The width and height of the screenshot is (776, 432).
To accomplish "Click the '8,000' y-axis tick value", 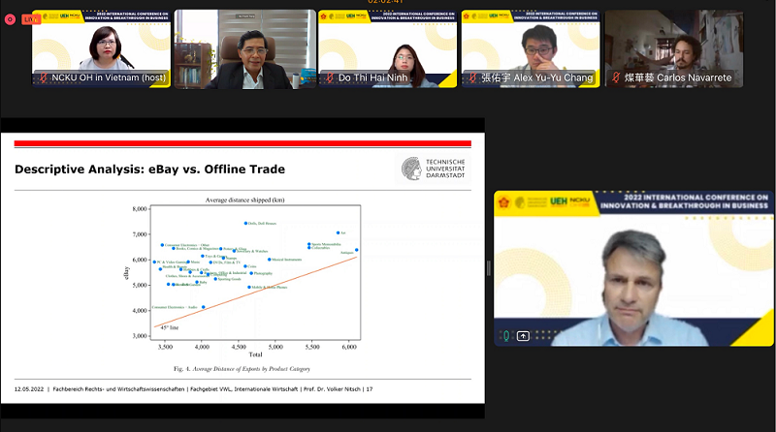I will click(x=140, y=209).
